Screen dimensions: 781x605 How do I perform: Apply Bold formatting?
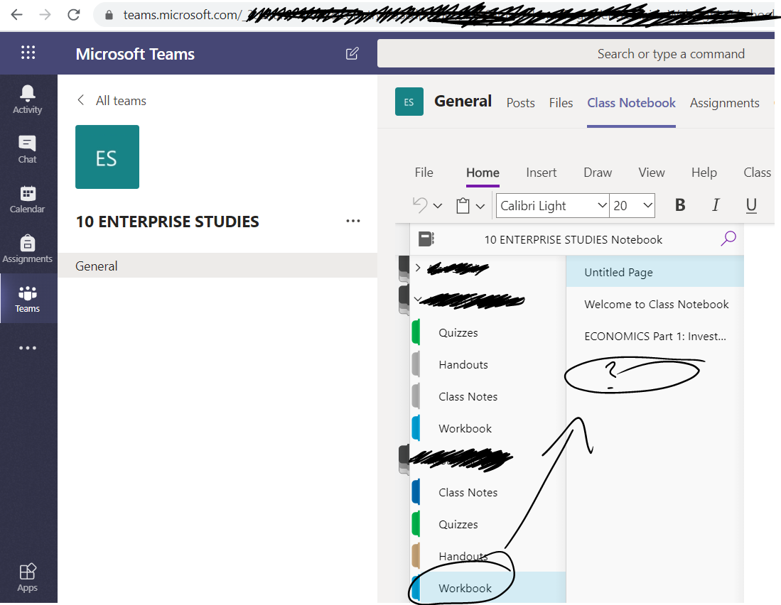click(x=680, y=205)
